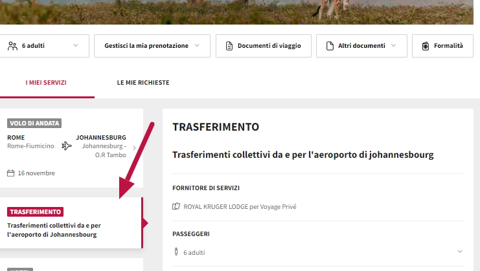The height and width of the screenshot is (271, 480).
Task: Expand the 6 adulti chevron arrow
Action: point(76,45)
